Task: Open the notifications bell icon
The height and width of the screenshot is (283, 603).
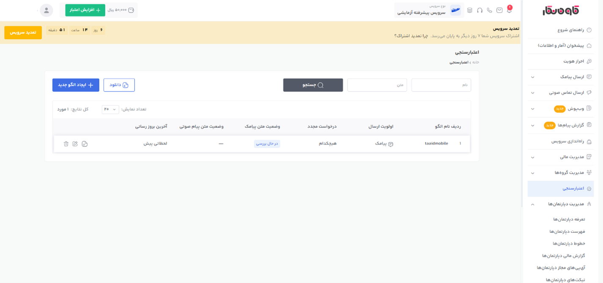Action: (509, 10)
